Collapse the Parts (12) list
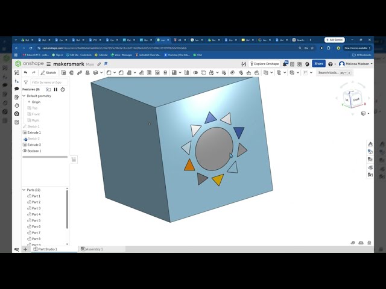 [24, 190]
